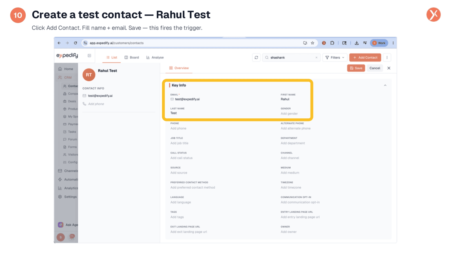This screenshot has width=451, height=253.
Task: Open Forum in the sidebar
Action: [x=70, y=139]
